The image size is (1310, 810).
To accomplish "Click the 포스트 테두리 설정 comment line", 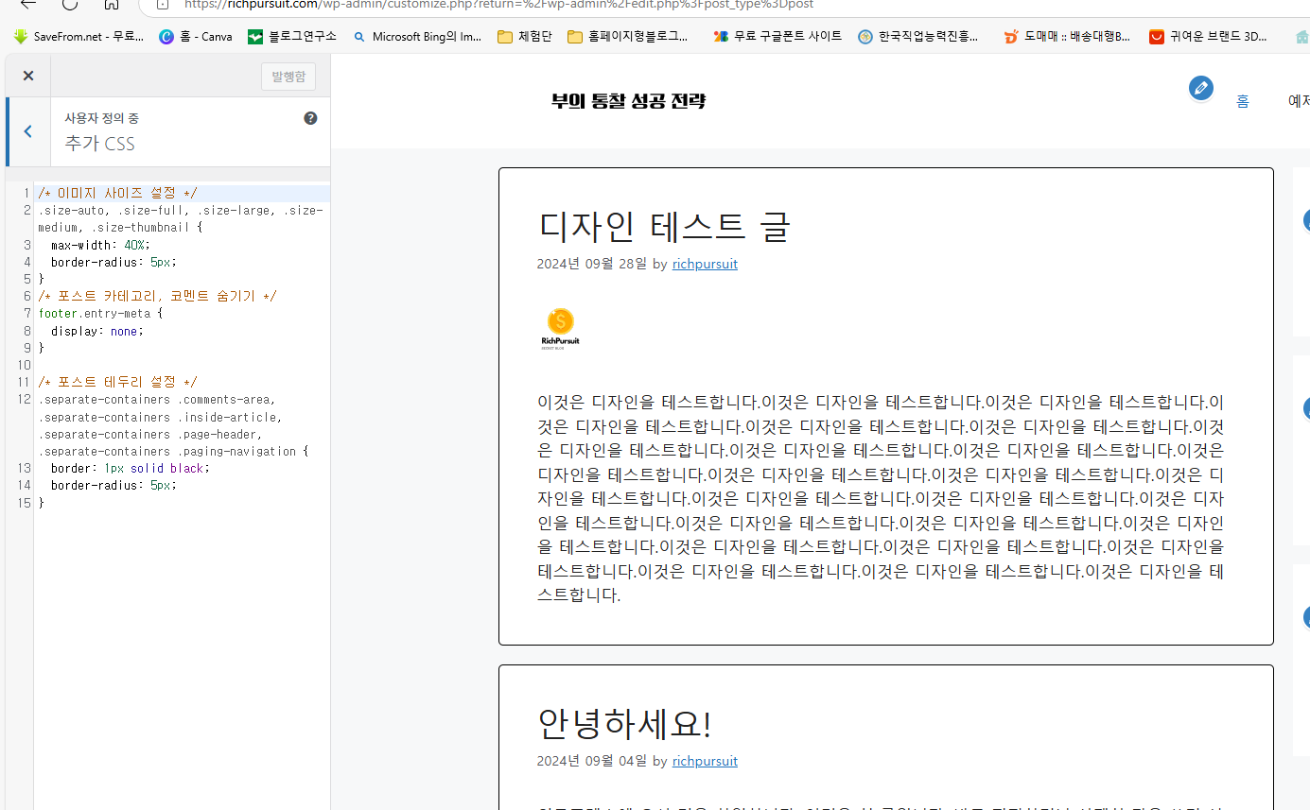I will pyautogui.click(x=117, y=382).
